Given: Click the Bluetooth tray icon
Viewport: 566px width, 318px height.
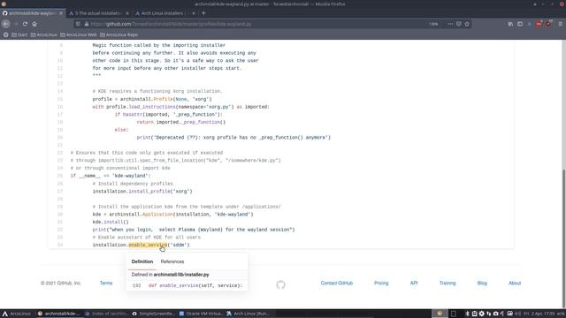Looking at the screenshot, I should coord(468,314).
